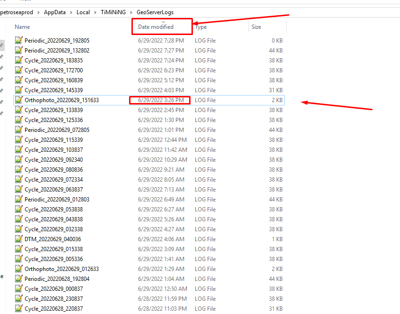Sort by the Date modified column header
The image size is (400, 314).
[x=156, y=27]
